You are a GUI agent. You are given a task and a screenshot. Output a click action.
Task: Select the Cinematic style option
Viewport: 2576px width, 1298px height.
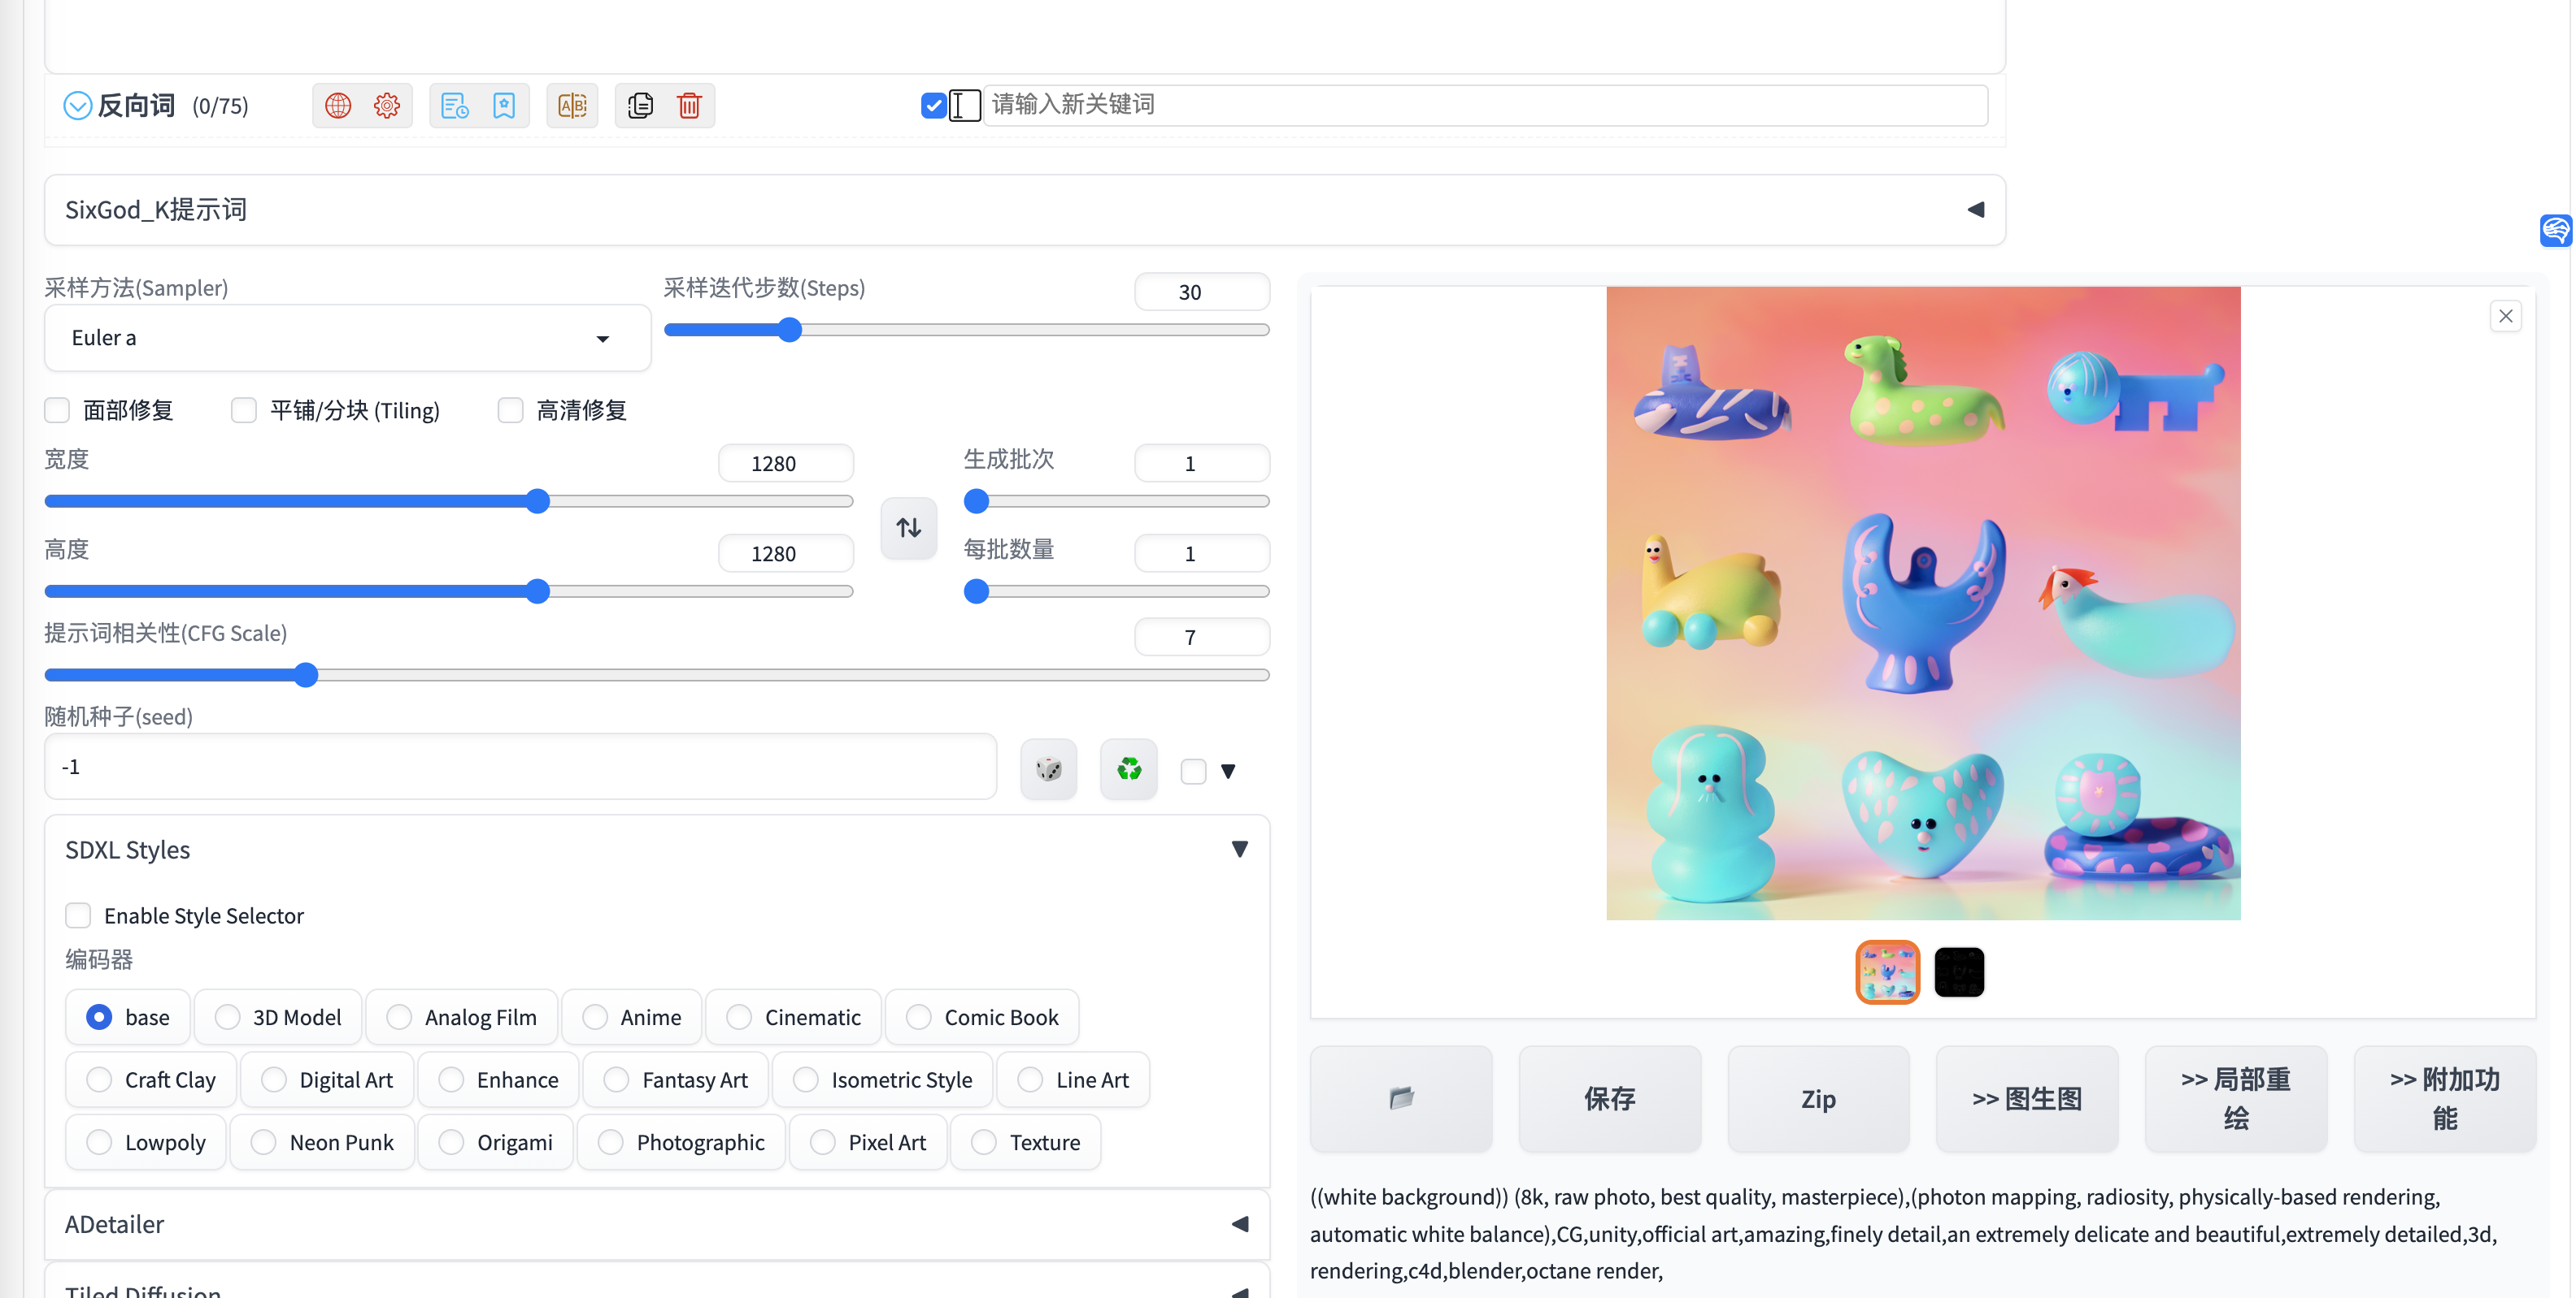point(740,1017)
